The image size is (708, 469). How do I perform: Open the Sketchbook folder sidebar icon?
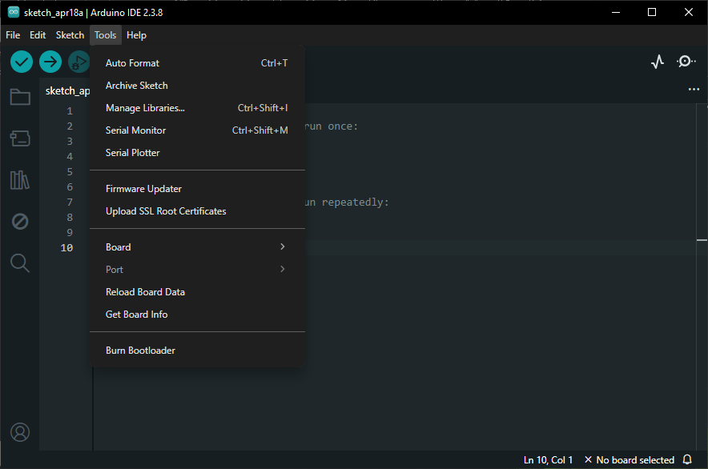20,98
